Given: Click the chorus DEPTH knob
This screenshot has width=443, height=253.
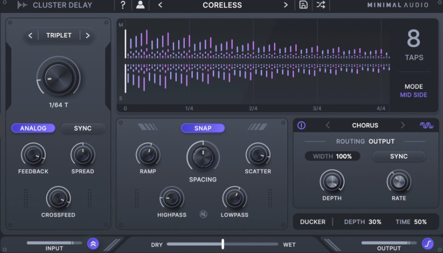Looking at the screenshot, I should click(332, 182).
